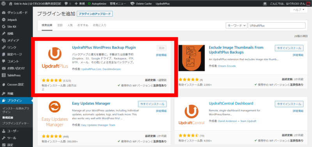The width and height of the screenshot is (312, 147).
Task: Click Easy Updates Manager logo thumbnail
Action: tap(55, 114)
